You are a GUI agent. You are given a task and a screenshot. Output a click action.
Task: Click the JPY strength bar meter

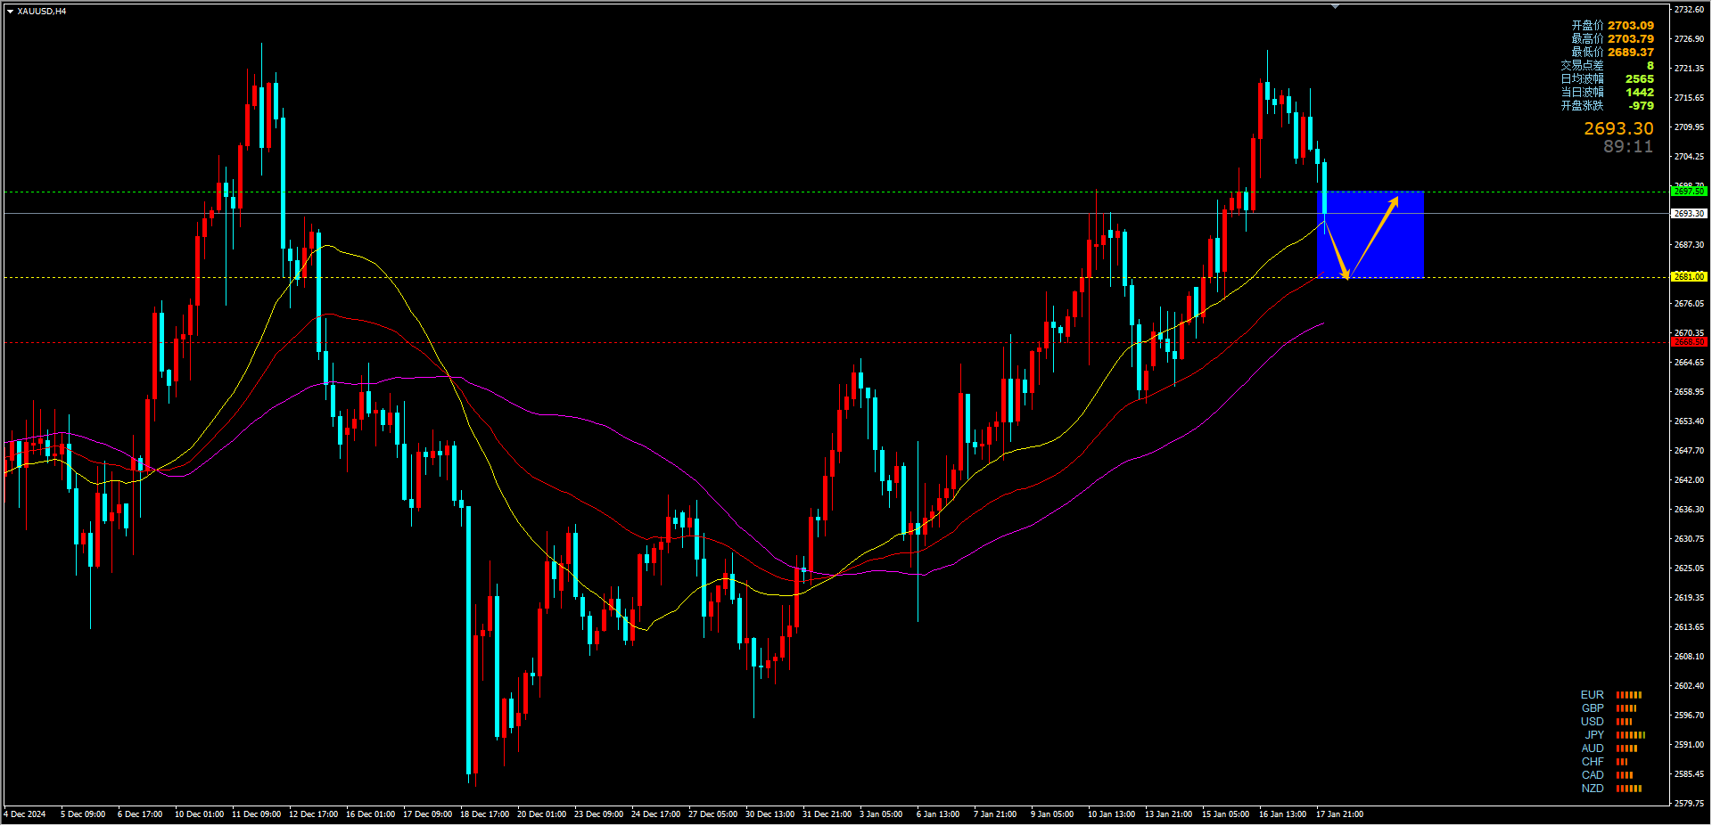click(x=1631, y=735)
